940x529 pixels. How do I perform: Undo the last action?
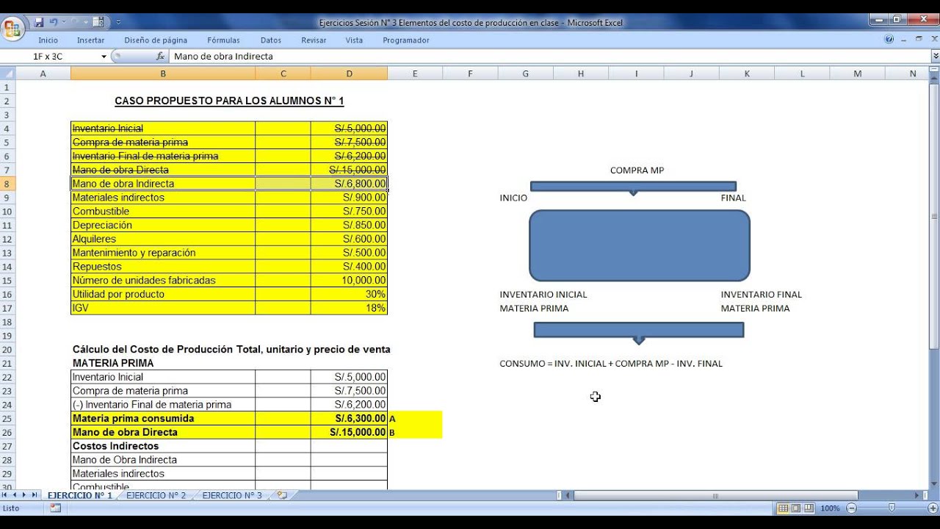53,23
